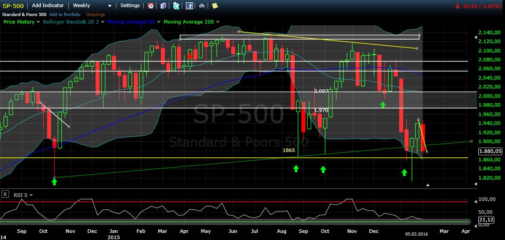Image resolution: width=505 pixels, height=240 pixels.
Task: Open the Settings menu
Action: (130, 6)
